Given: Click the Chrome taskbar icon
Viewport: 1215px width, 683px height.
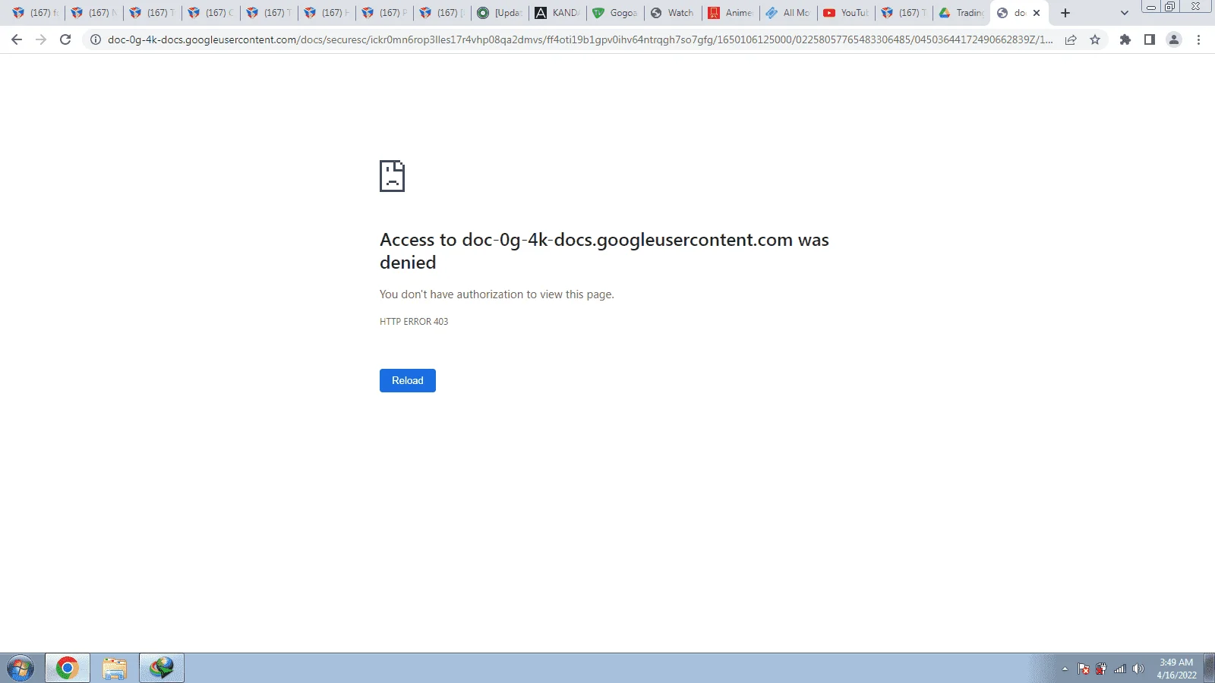Looking at the screenshot, I should click(68, 669).
